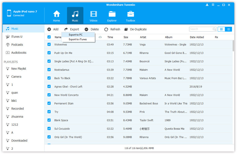Uncheck the Wolverines song checkbox
This screenshot has width=237, height=154.
(x=49, y=44)
